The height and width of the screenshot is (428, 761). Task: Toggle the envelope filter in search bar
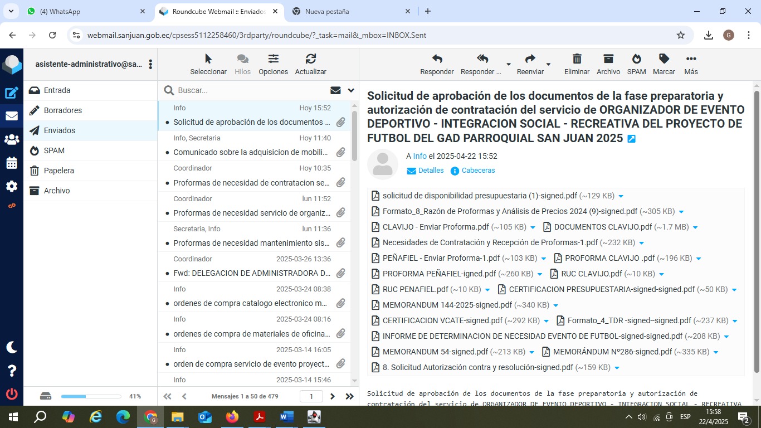click(x=335, y=90)
